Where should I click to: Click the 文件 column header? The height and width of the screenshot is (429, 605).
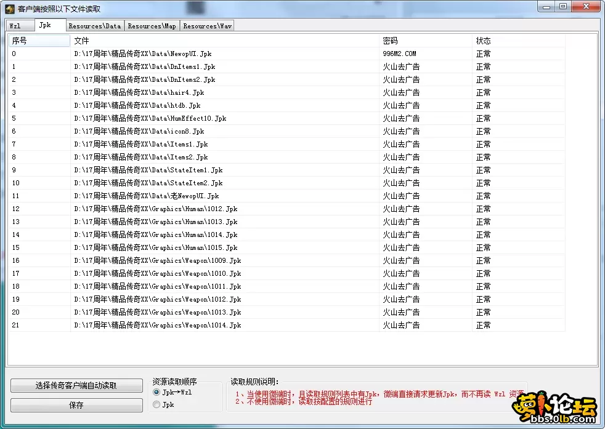(x=81, y=40)
